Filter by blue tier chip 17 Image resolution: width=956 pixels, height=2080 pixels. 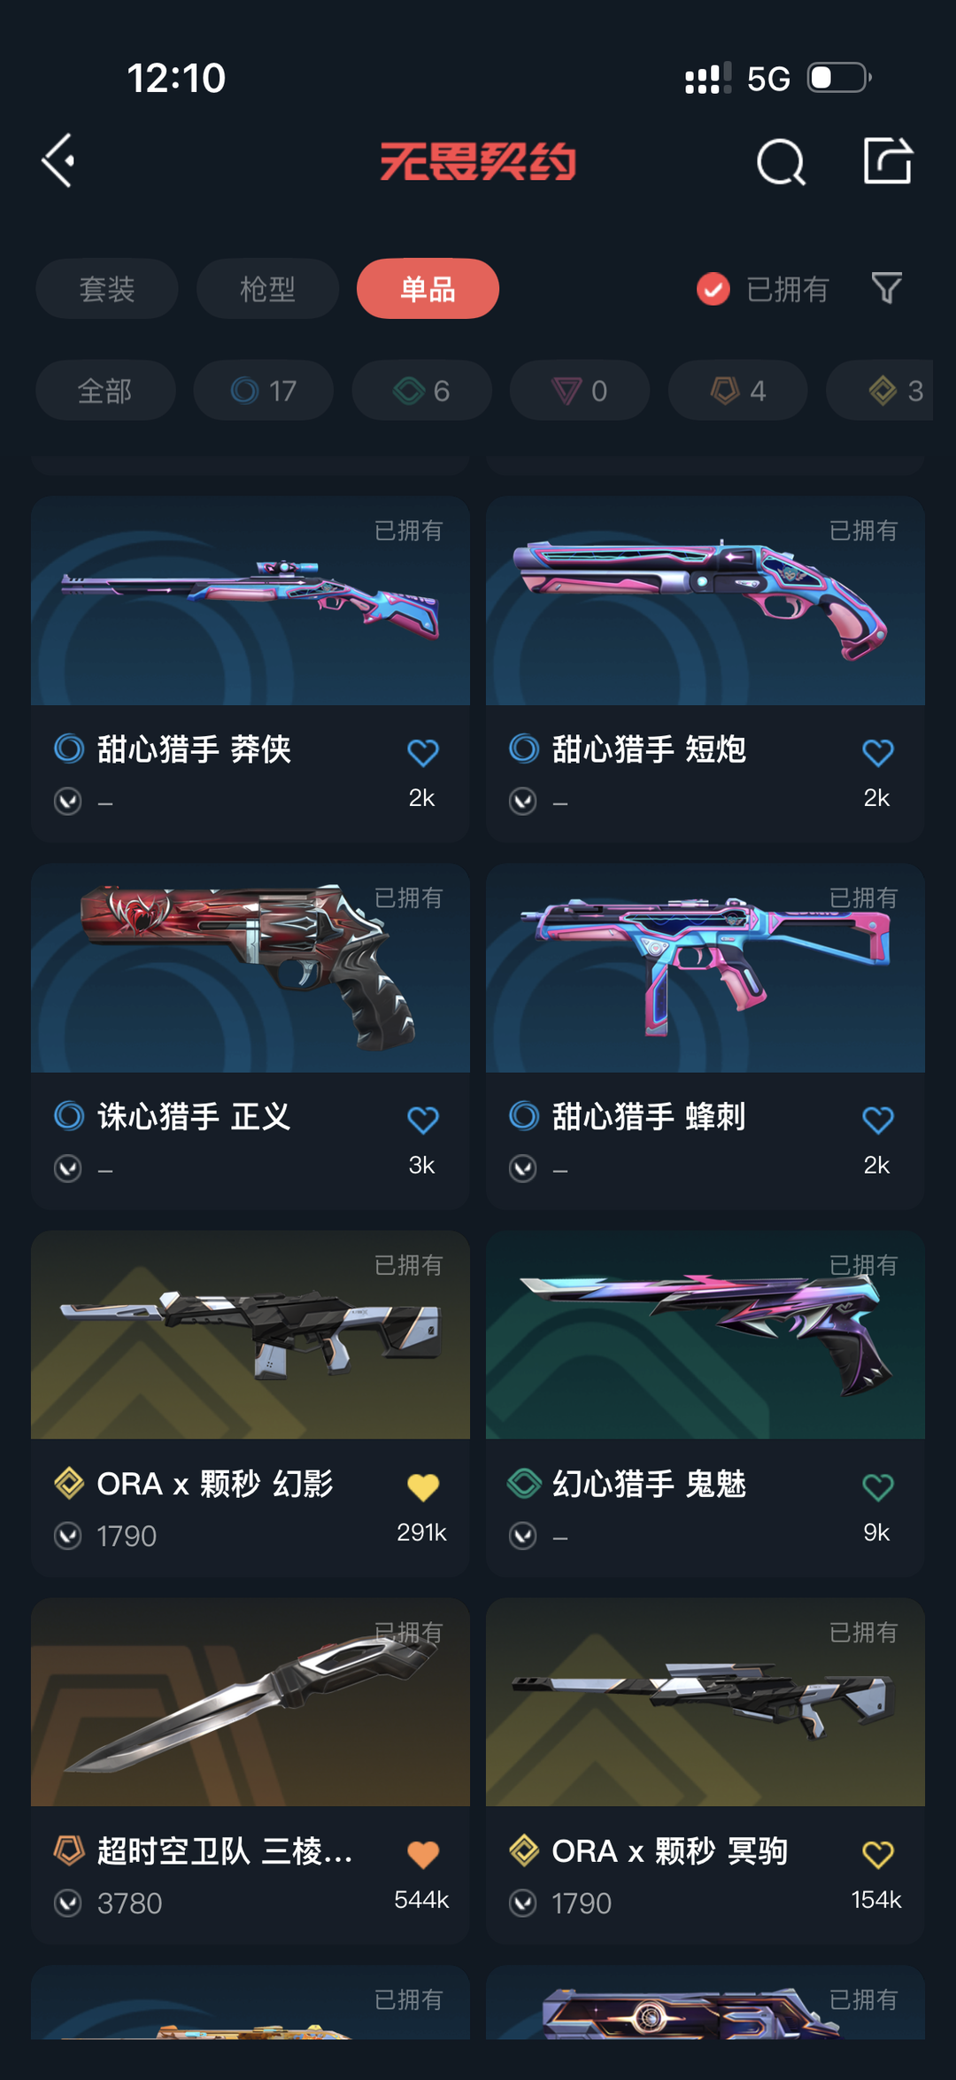264,390
